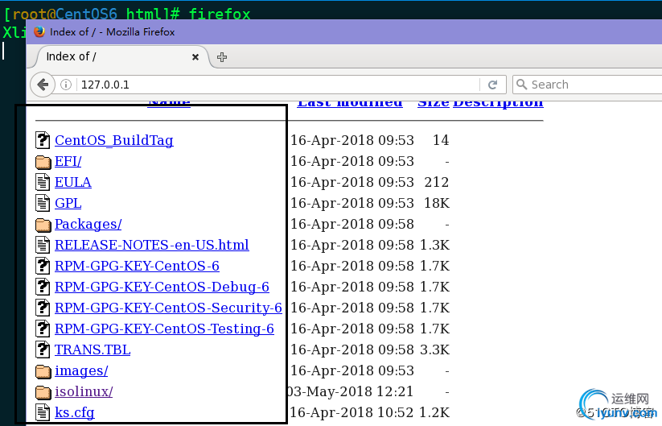This screenshot has width=662, height=426.
Task: Click the folder icon beside Packages/
Action: (x=43, y=225)
